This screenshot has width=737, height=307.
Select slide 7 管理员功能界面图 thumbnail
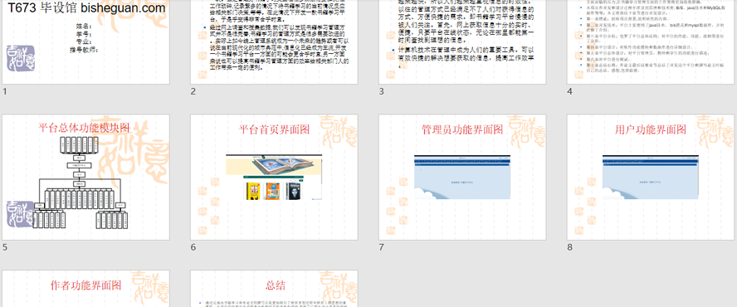(462, 178)
